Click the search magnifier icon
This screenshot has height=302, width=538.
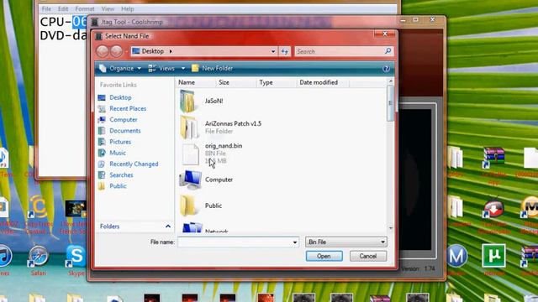tap(388, 51)
